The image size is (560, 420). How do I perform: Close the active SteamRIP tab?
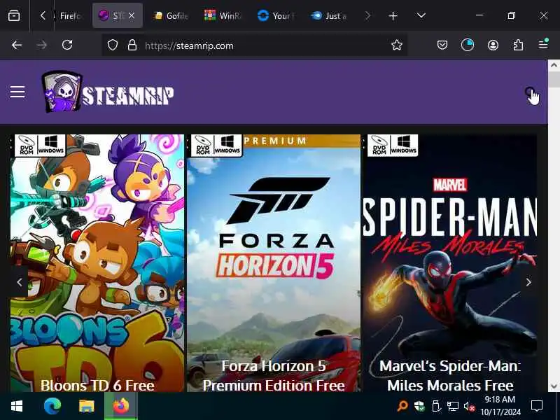[132, 15]
